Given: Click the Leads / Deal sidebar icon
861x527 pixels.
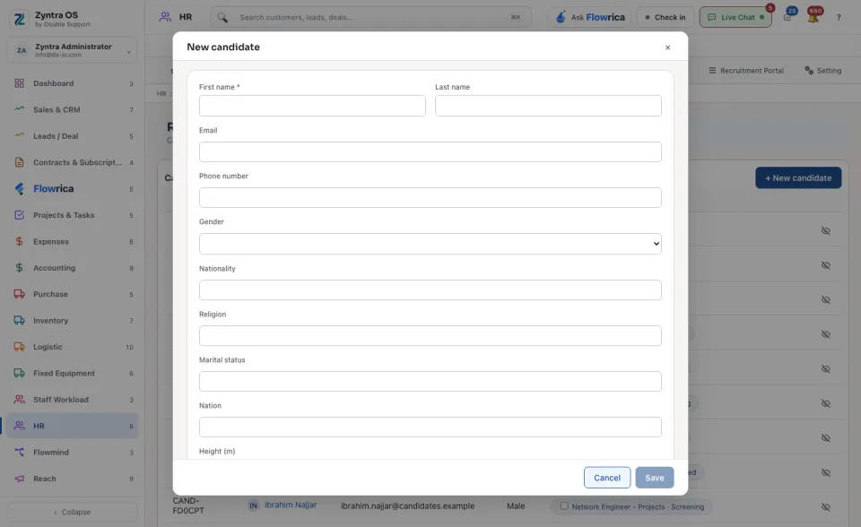Looking at the screenshot, I should (x=19, y=136).
